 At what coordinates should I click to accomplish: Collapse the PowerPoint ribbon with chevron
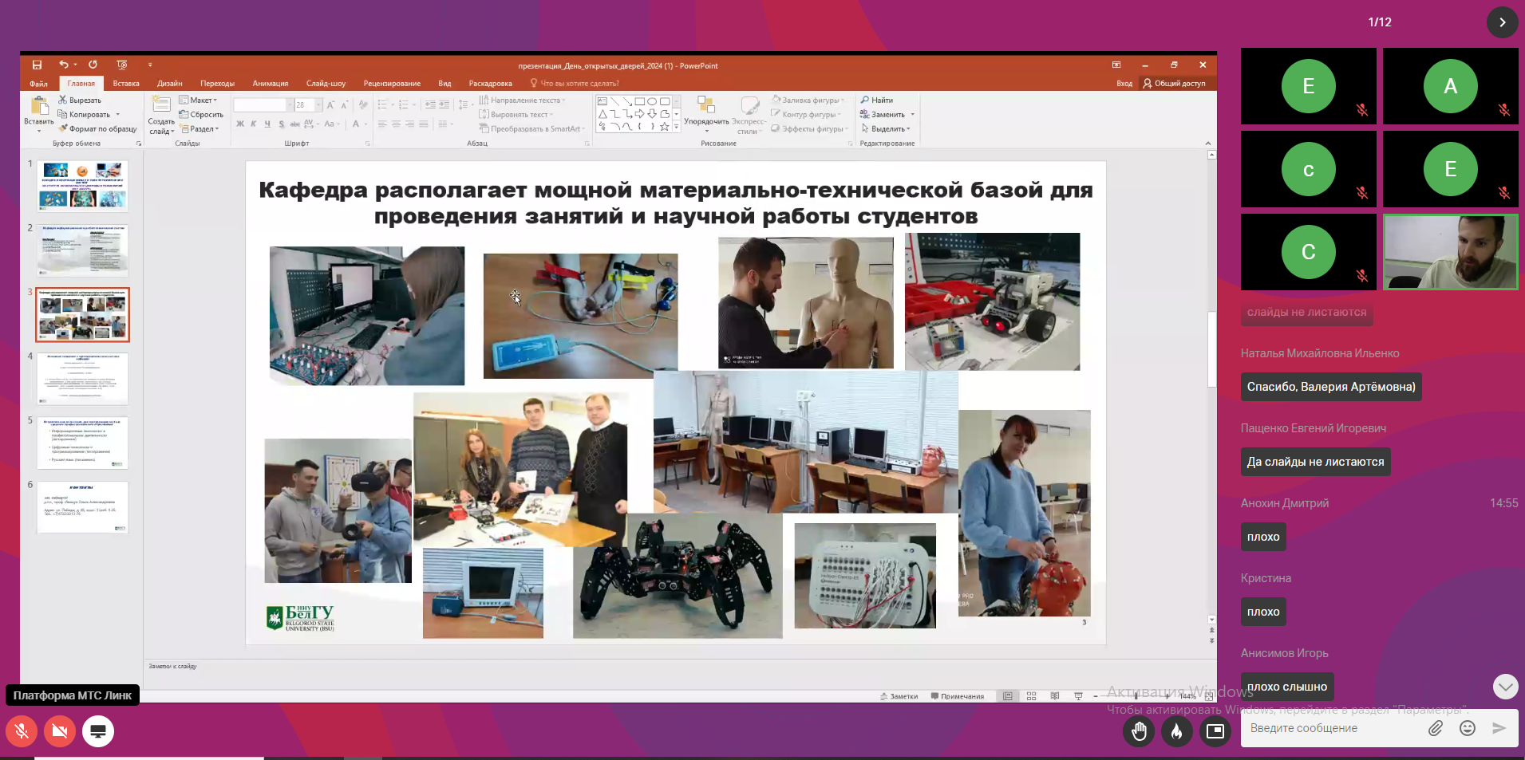click(1207, 144)
